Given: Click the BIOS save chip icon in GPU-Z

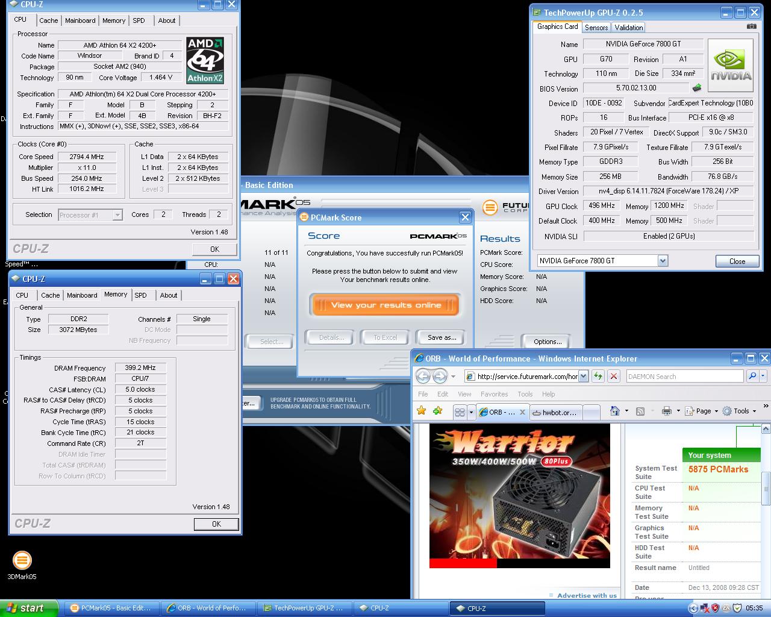Looking at the screenshot, I should [697, 88].
